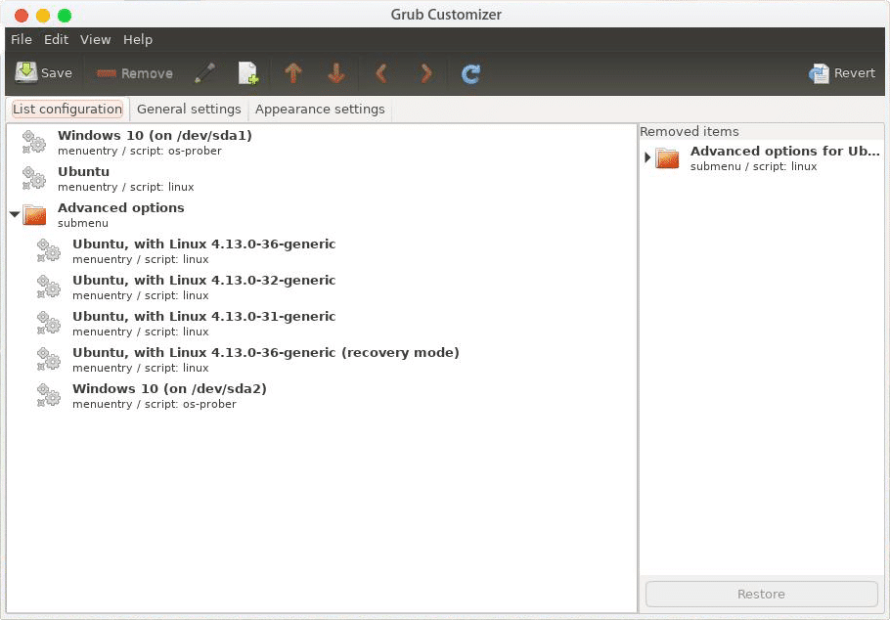Switch to the General settings tab
890x620 pixels.
pos(189,109)
